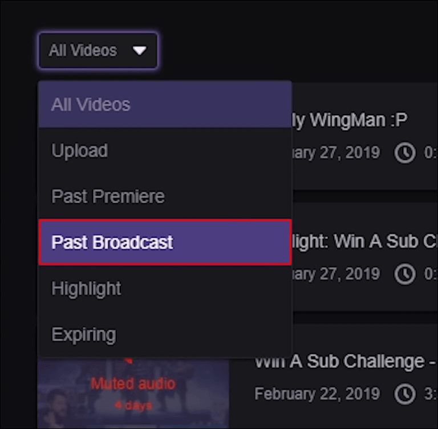Click the Muted audio video thumbnail

pos(133,393)
